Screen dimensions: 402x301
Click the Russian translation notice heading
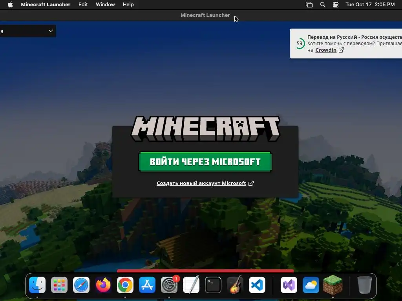pyautogui.click(x=354, y=37)
